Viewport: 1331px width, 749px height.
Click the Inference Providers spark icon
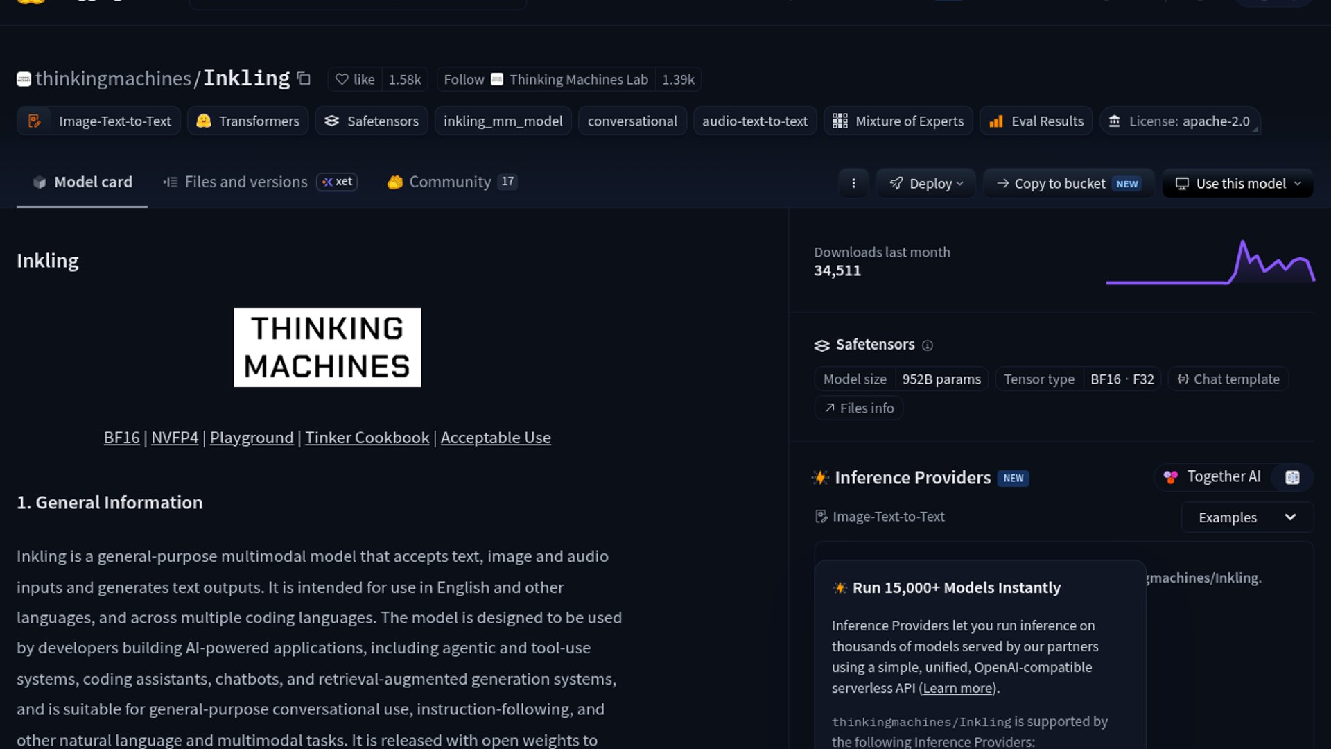(x=821, y=477)
